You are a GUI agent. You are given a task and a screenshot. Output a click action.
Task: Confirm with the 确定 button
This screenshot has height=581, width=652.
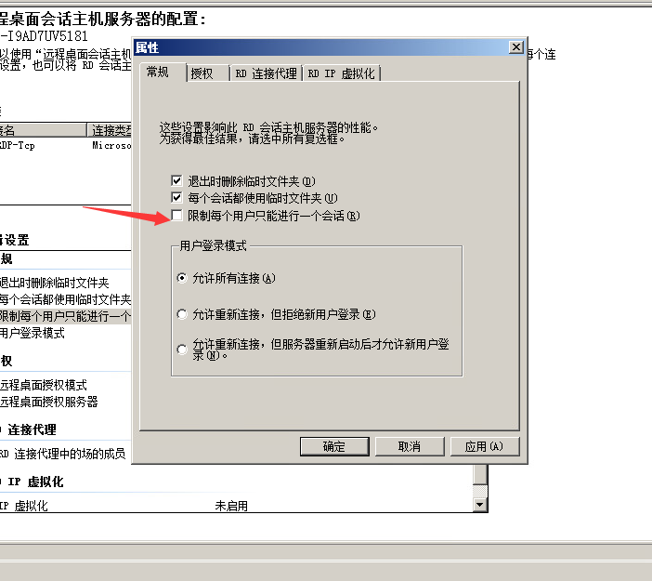click(334, 446)
